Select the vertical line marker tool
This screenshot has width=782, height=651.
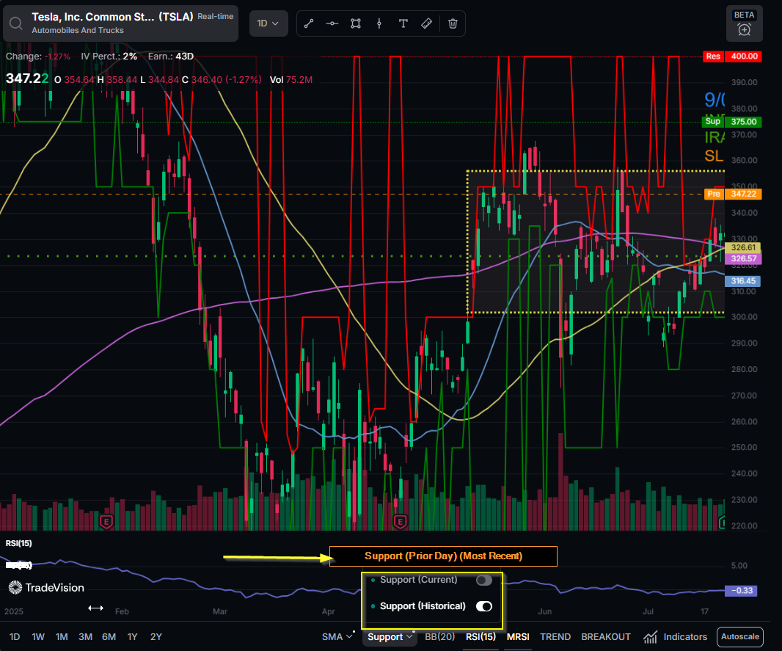click(x=379, y=23)
